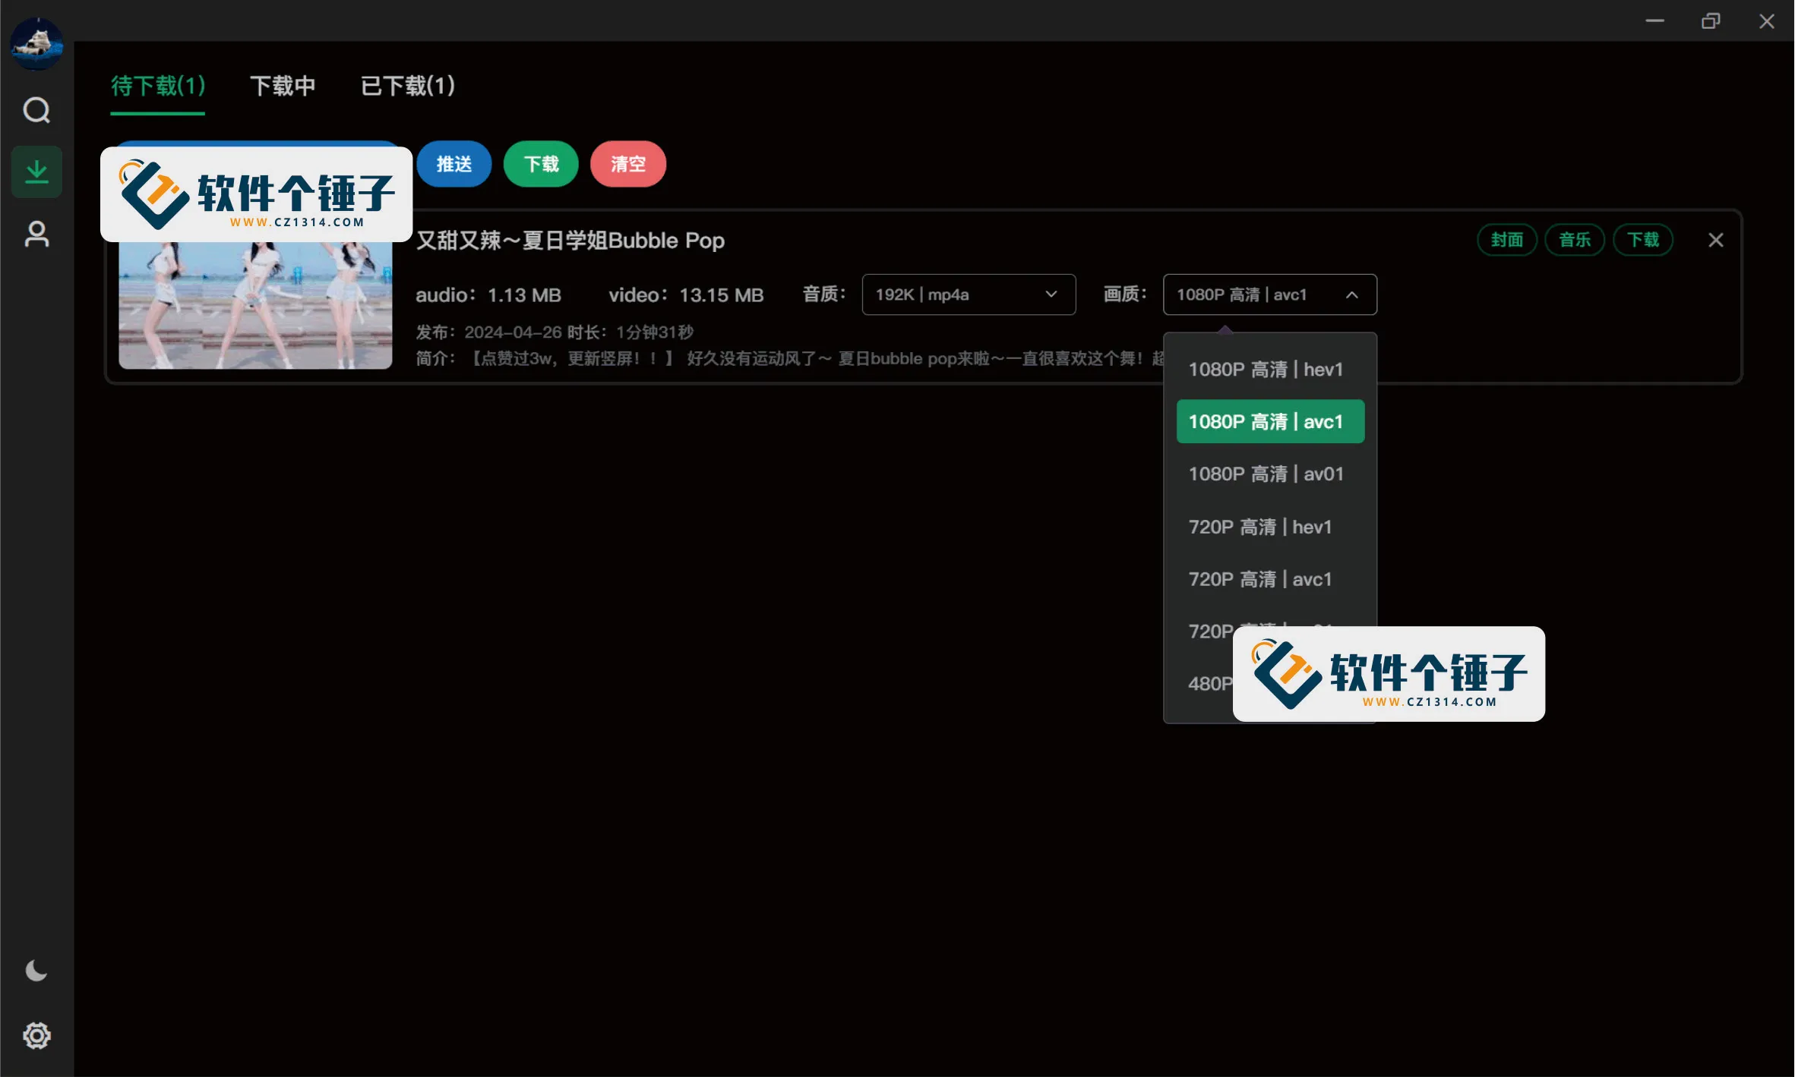Switch to the 已下载(1) tab

(407, 86)
